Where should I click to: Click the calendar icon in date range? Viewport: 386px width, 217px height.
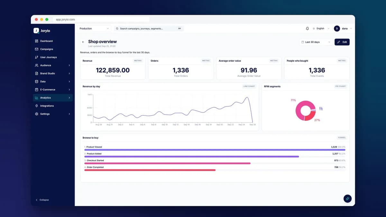pyautogui.click(x=303, y=42)
